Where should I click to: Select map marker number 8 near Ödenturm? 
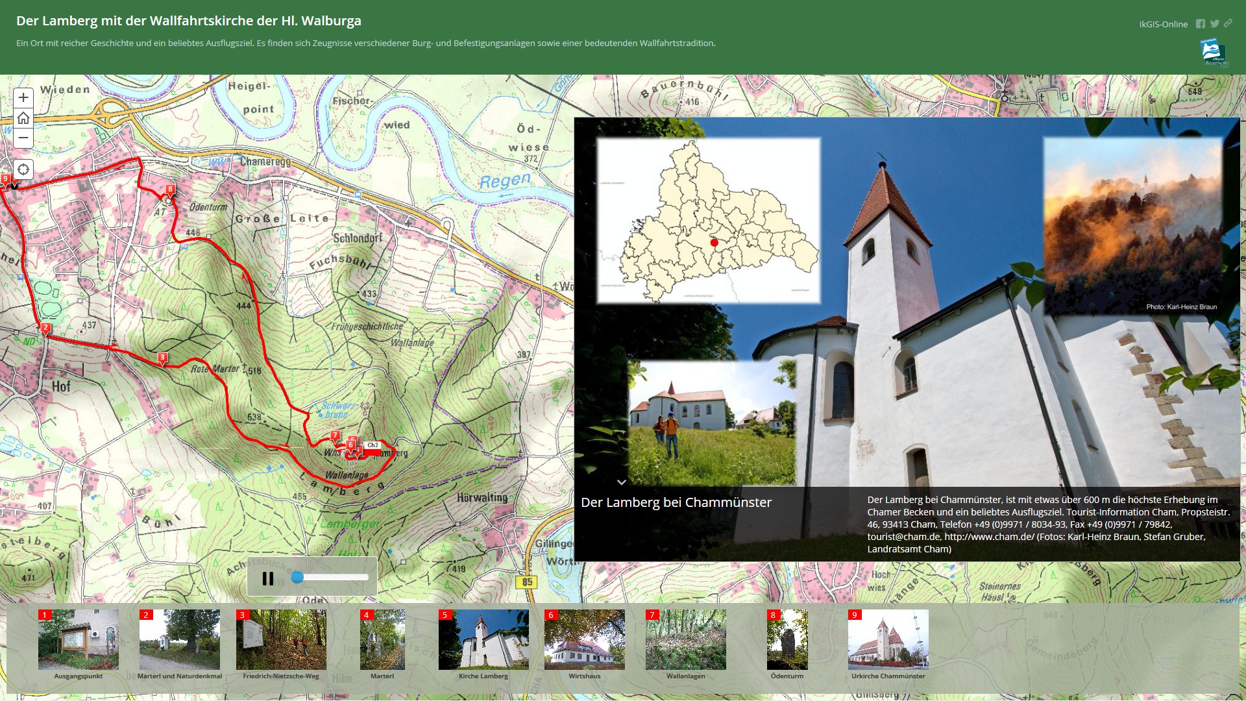point(170,190)
